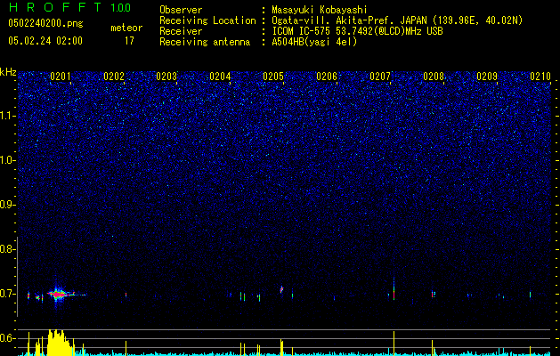
Task: Click the 0204 time marker
Action: tap(220, 77)
